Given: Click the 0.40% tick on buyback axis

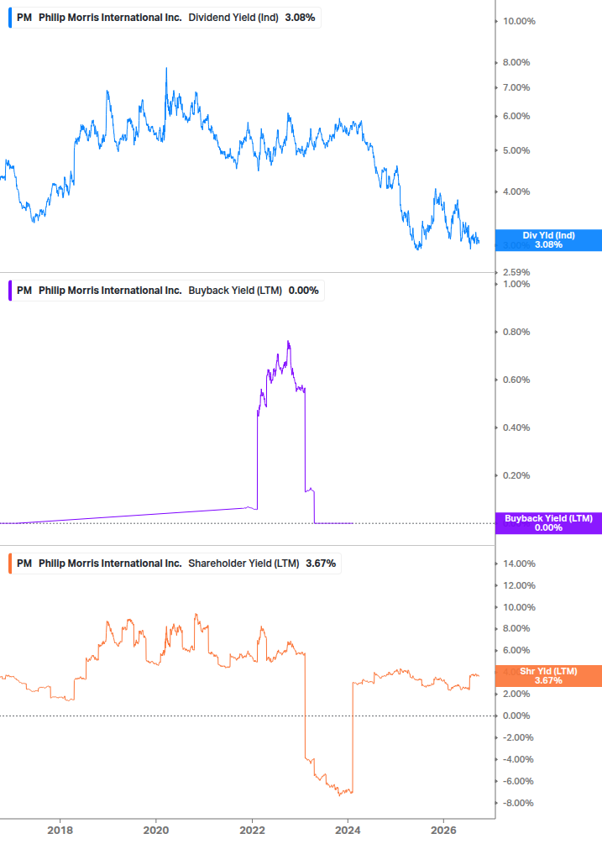Looking at the screenshot, I should click(x=516, y=428).
